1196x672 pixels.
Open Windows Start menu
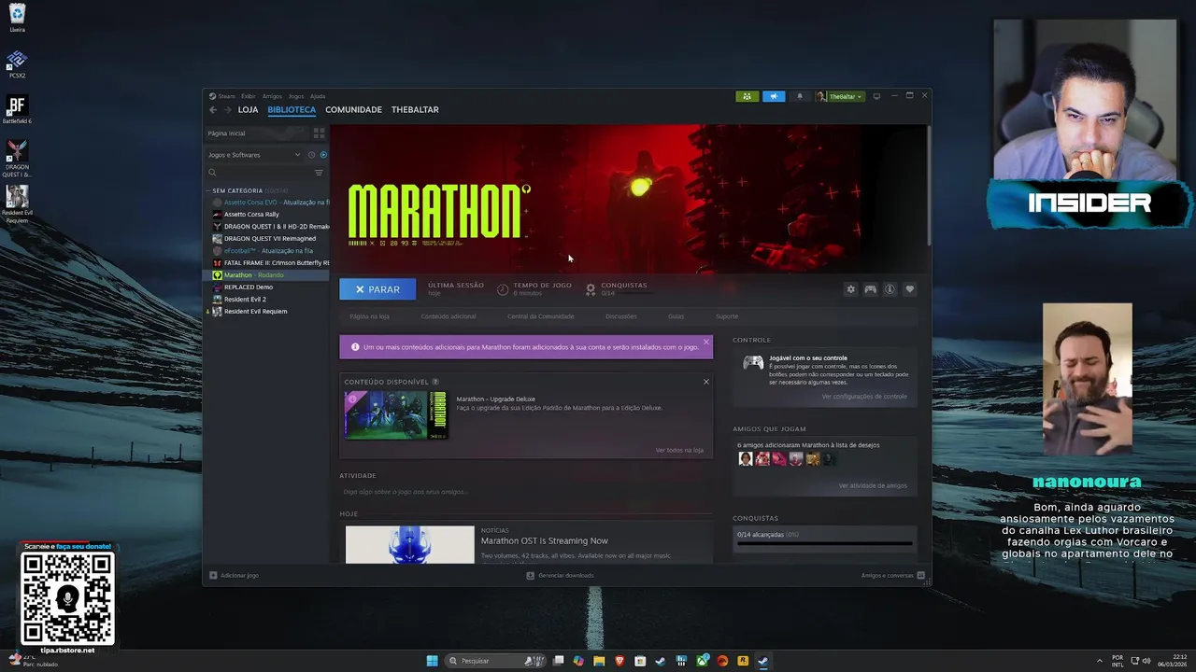[432, 661]
